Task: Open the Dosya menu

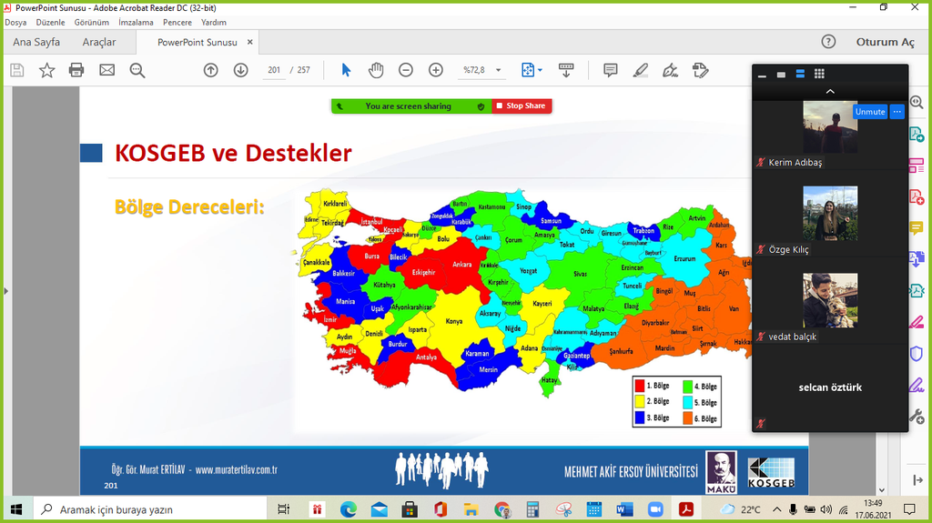Action: [x=15, y=22]
